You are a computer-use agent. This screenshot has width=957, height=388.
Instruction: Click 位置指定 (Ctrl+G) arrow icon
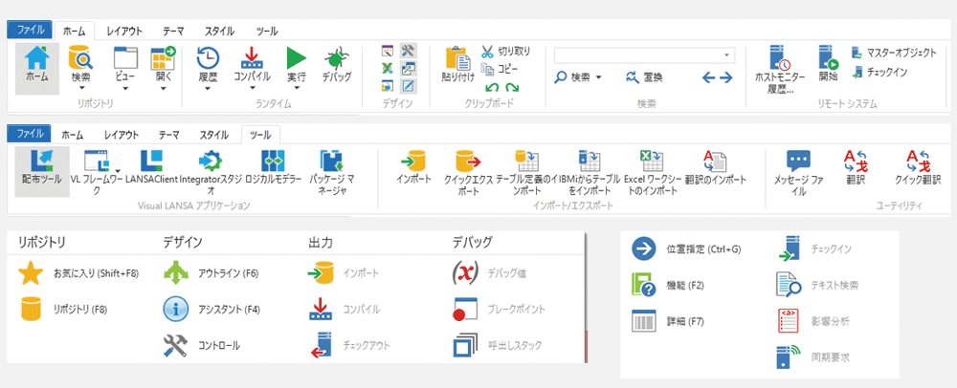[x=643, y=249]
